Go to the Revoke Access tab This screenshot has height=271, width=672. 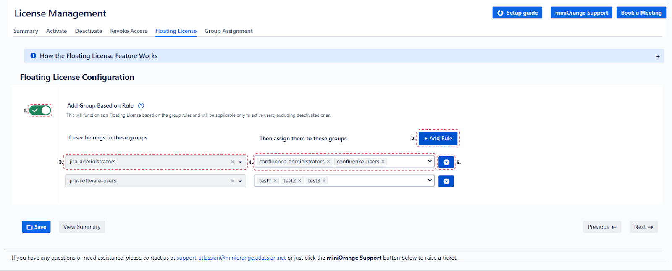tap(129, 31)
